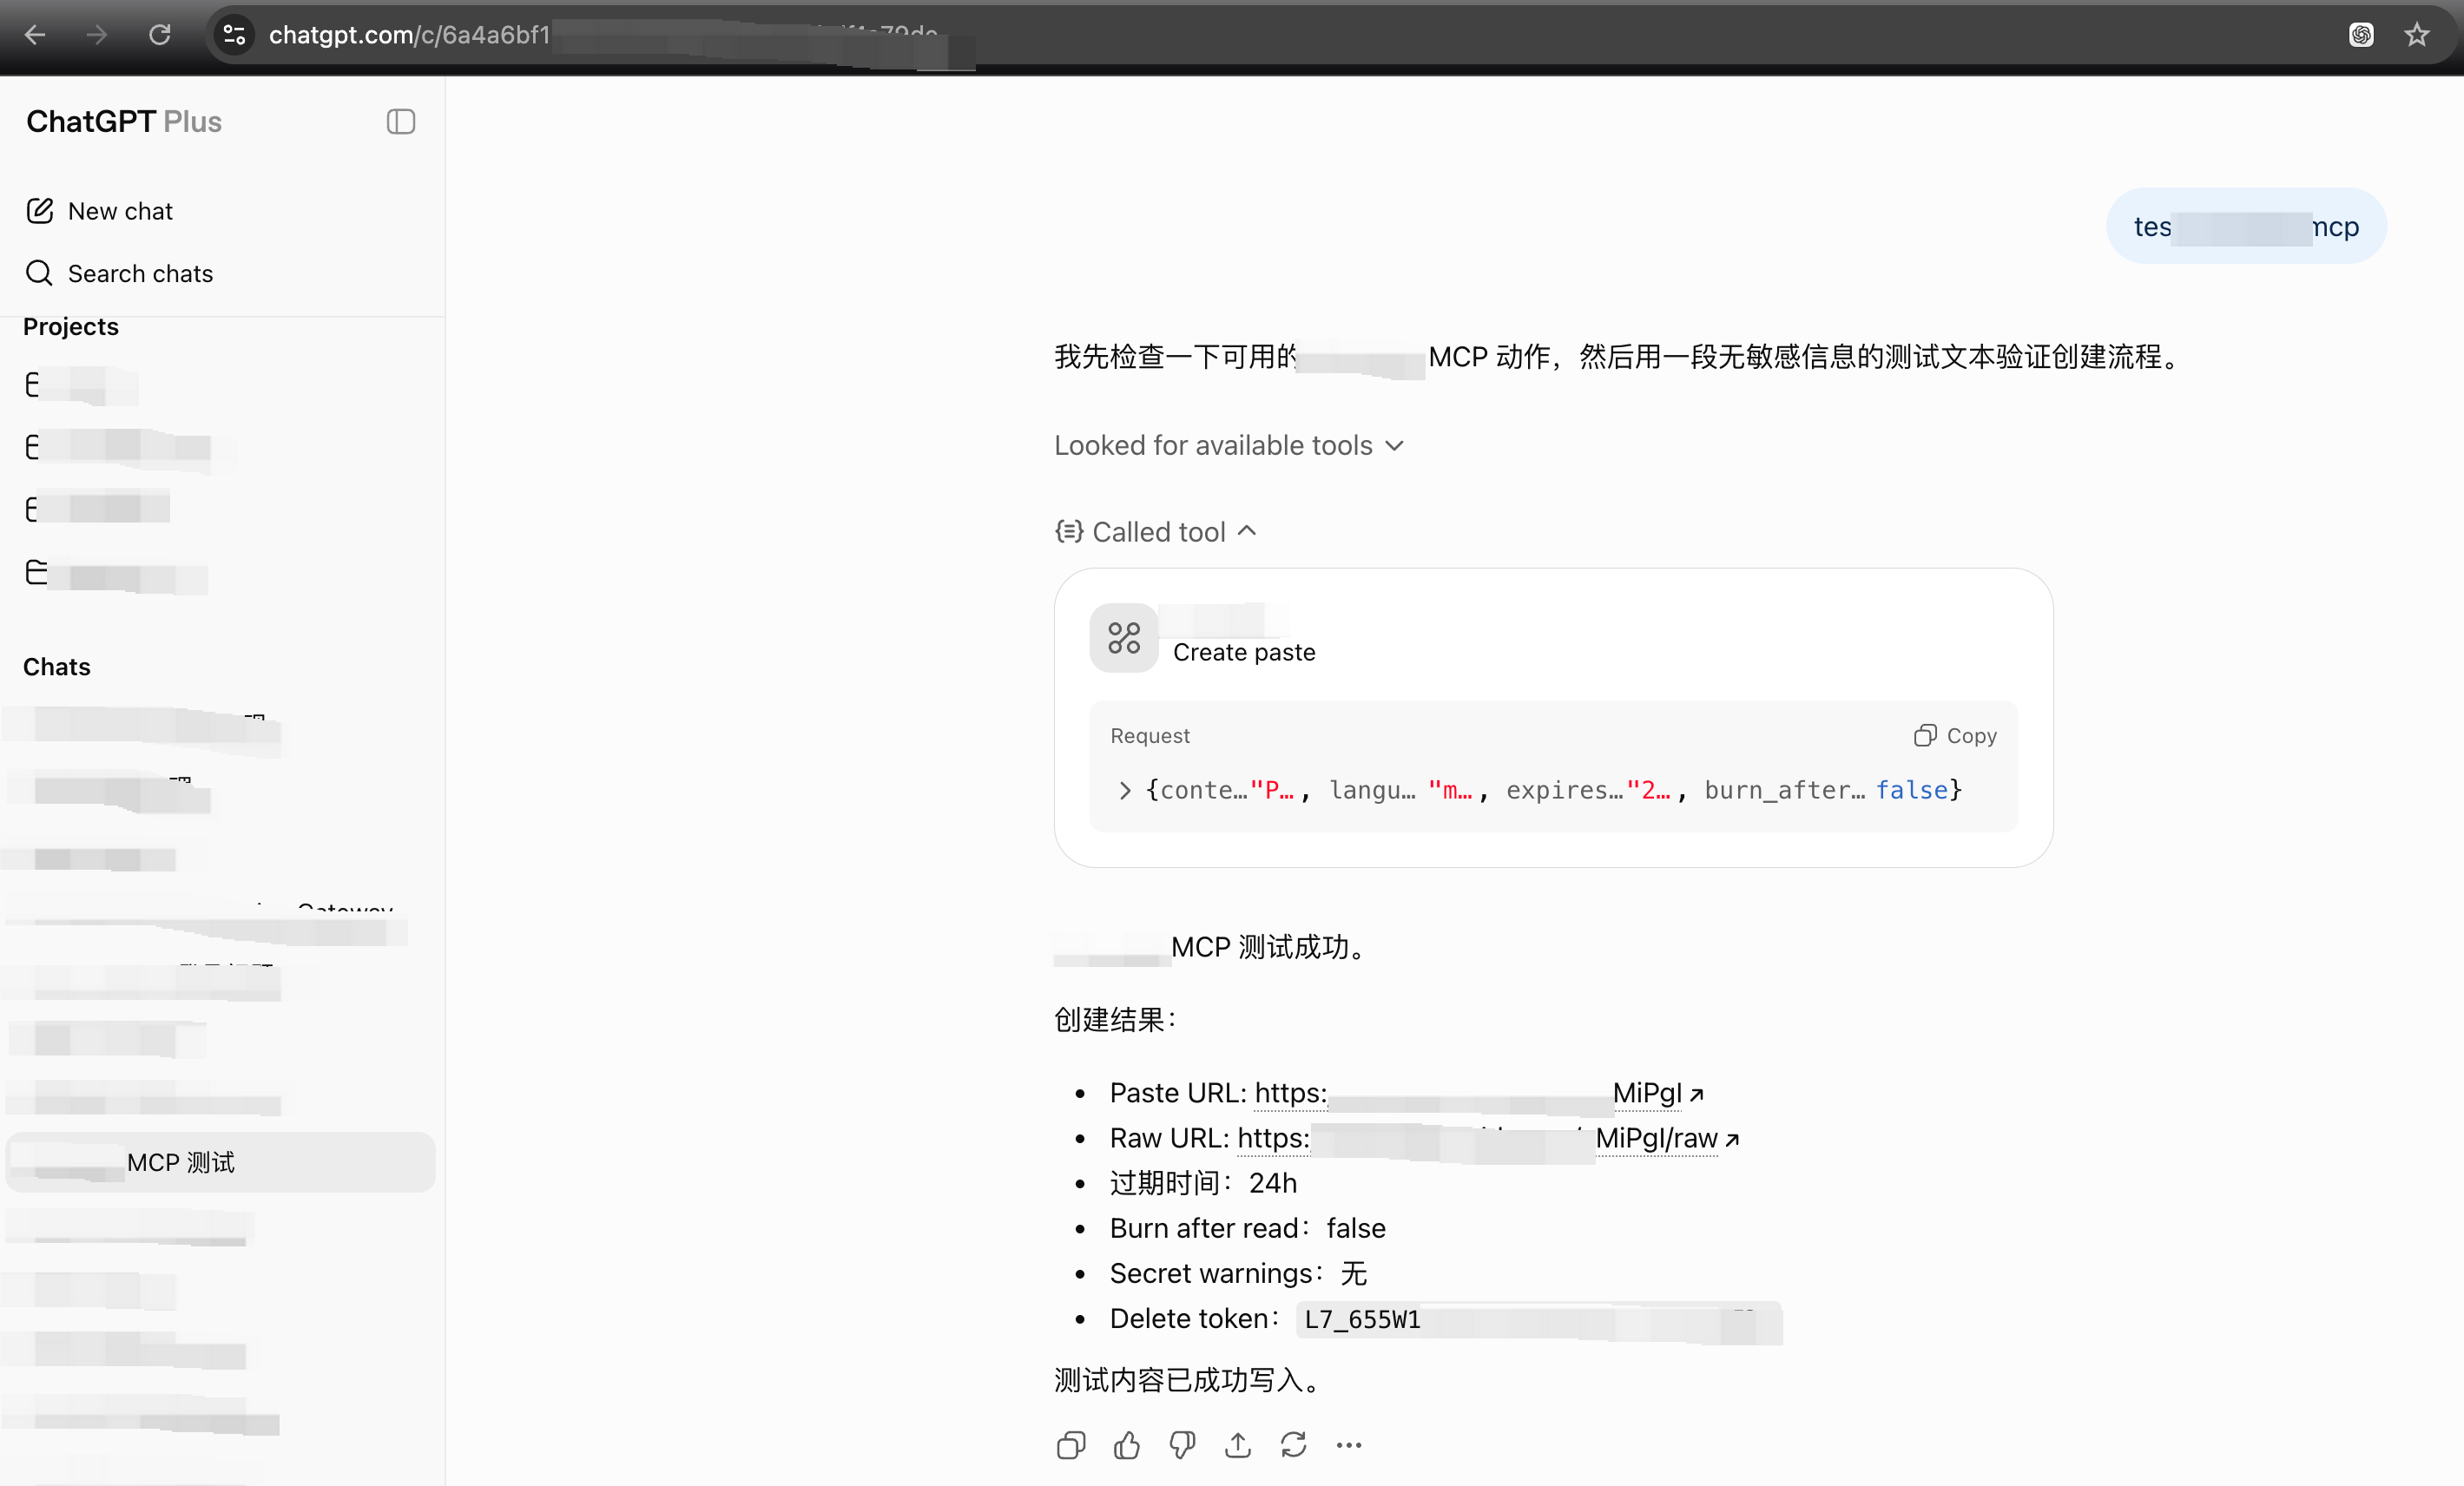Open the Raw URL link ending MiPgl/raw

(1489, 1138)
